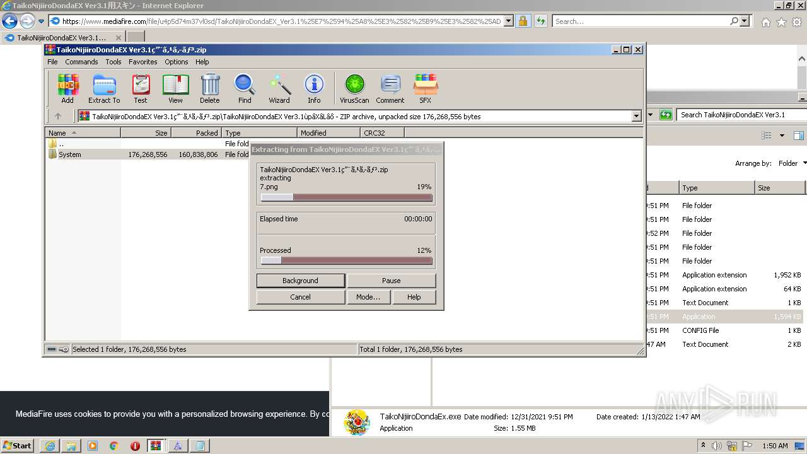The height and width of the screenshot is (454, 807).
Task: Open the extraction Mode settings
Action: [x=368, y=297]
